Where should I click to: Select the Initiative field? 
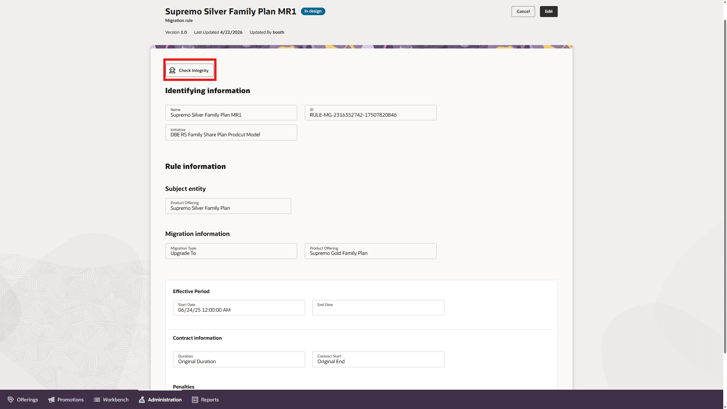(x=231, y=133)
